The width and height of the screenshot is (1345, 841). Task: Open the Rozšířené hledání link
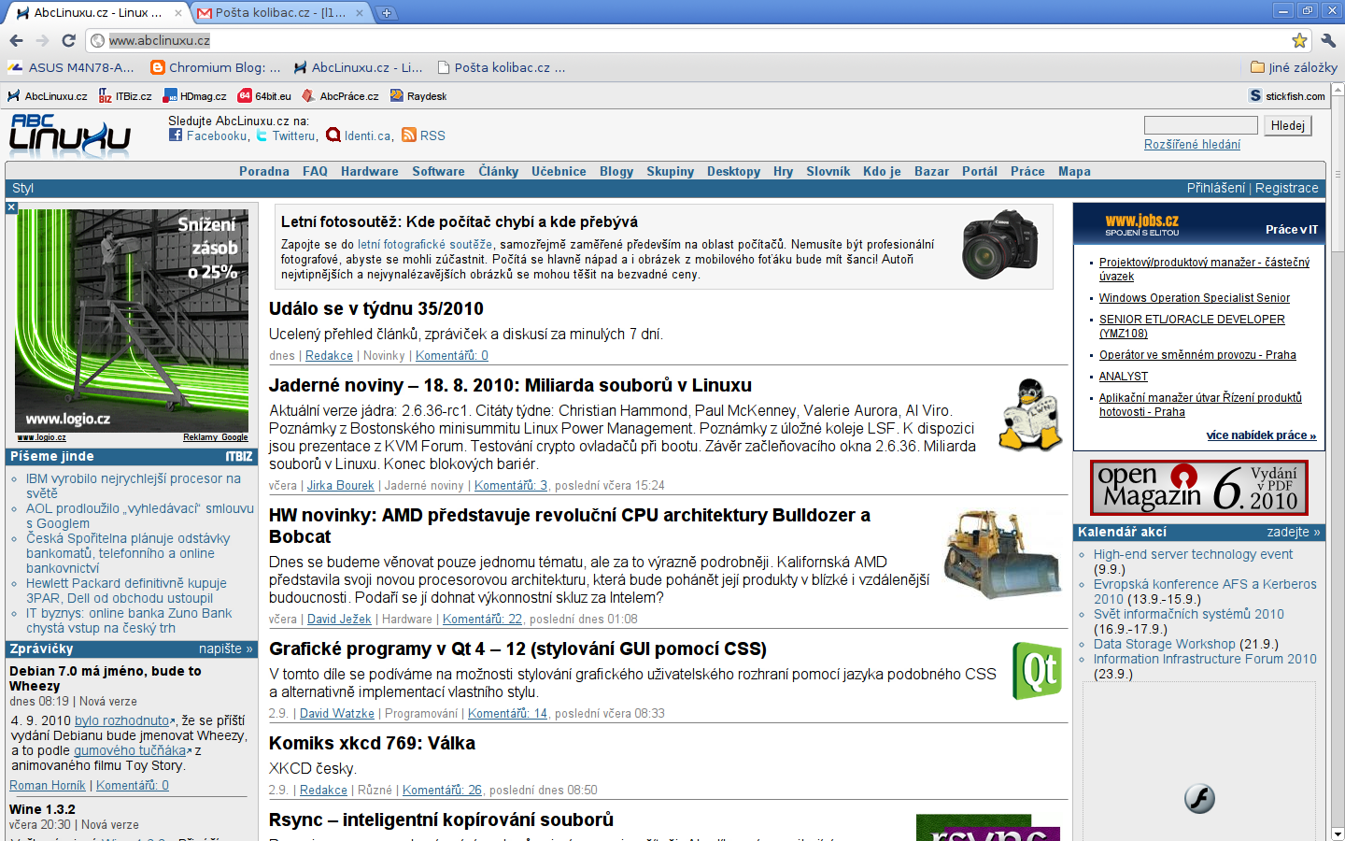coord(1192,145)
